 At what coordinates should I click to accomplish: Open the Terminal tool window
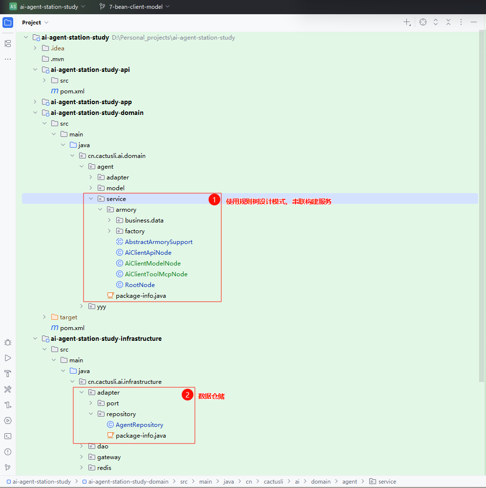[x=8, y=436]
